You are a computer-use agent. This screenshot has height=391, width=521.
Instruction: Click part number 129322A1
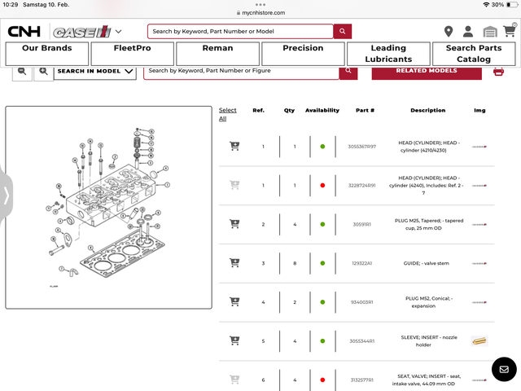point(361,263)
